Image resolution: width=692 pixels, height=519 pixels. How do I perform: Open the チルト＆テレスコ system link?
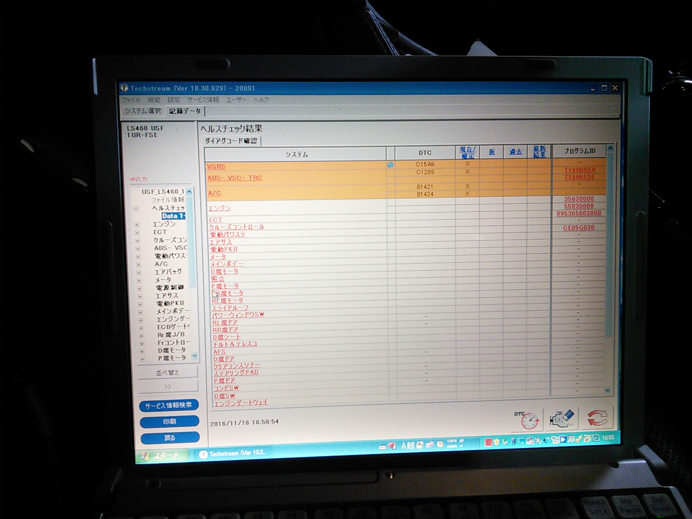tap(235, 344)
